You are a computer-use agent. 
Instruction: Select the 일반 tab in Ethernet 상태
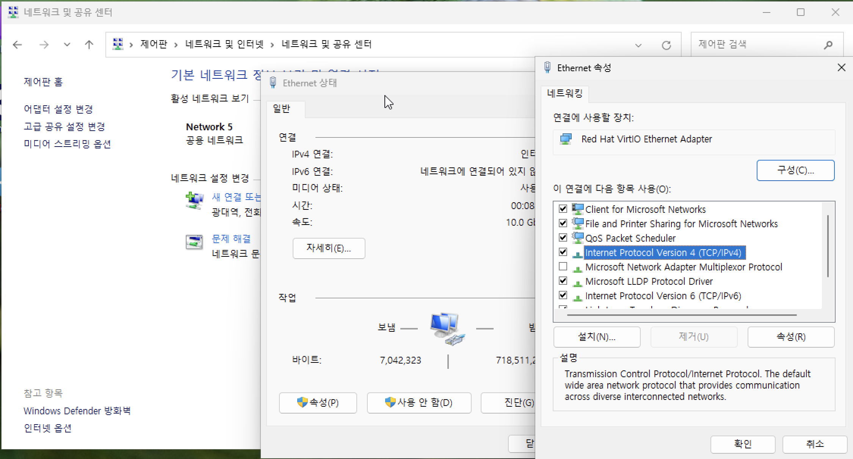282,109
